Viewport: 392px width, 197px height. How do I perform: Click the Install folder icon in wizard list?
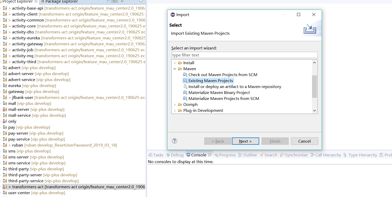(180, 63)
